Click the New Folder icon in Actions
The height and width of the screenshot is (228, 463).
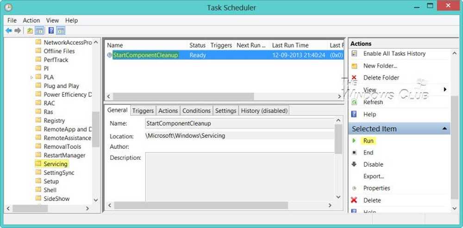click(x=354, y=66)
